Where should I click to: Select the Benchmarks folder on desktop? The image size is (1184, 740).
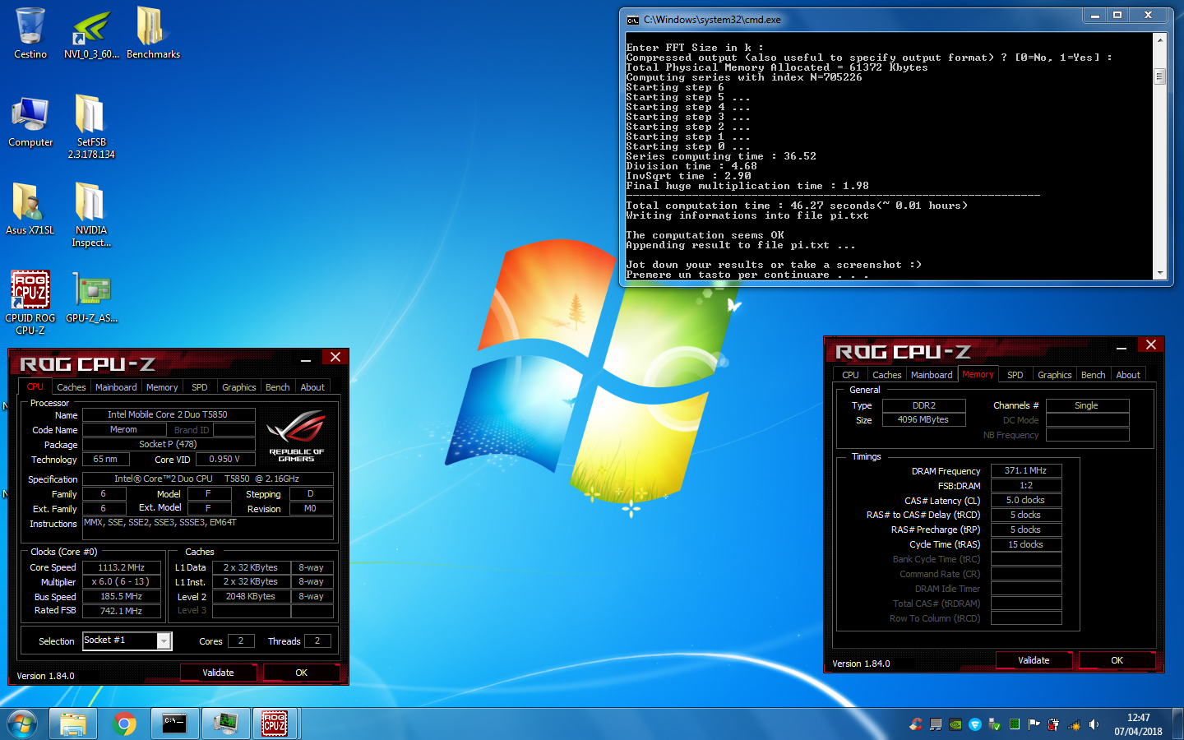(153, 33)
